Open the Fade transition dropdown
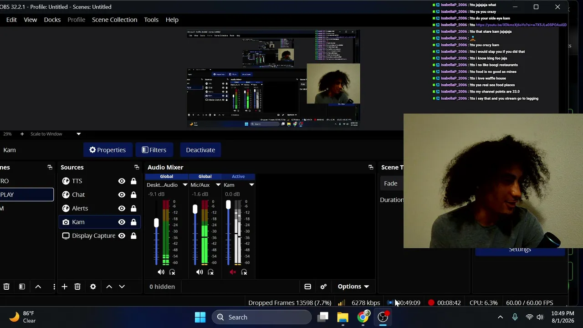Viewport: 583px width, 328px height. point(392,183)
